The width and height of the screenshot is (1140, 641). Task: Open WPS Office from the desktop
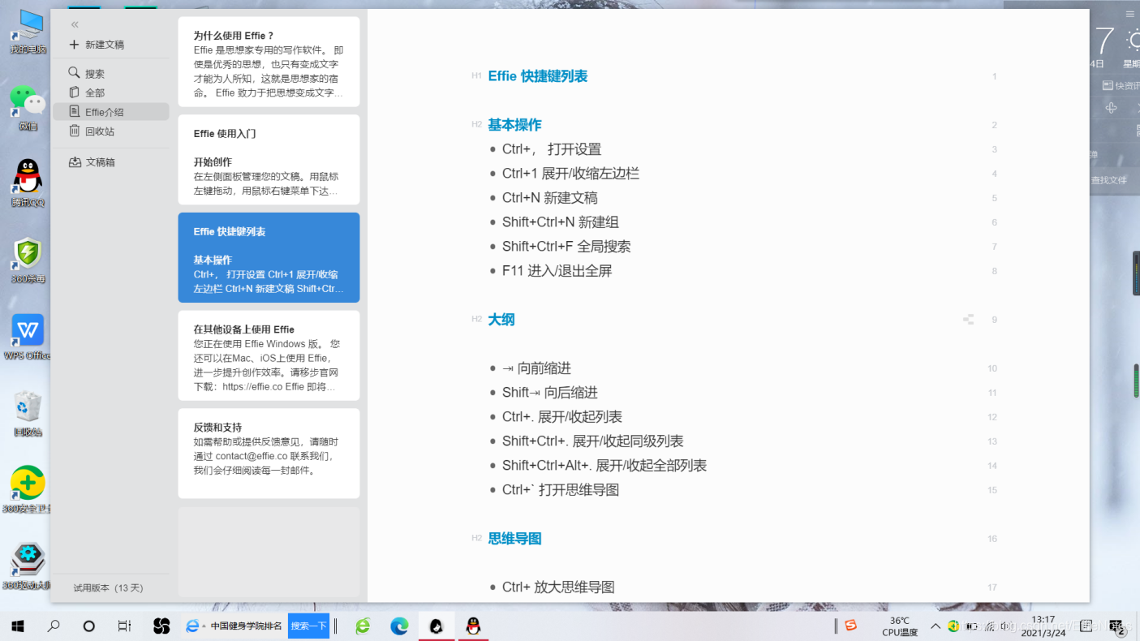pyautogui.click(x=27, y=330)
